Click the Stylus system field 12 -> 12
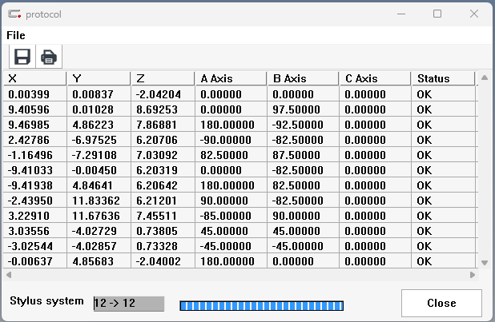Viewport: 495px width, 322px height. point(128,304)
